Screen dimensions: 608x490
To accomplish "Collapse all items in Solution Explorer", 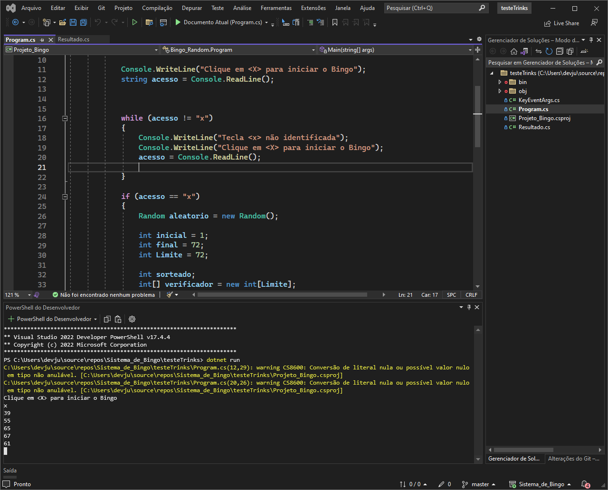I will [560, 51].
